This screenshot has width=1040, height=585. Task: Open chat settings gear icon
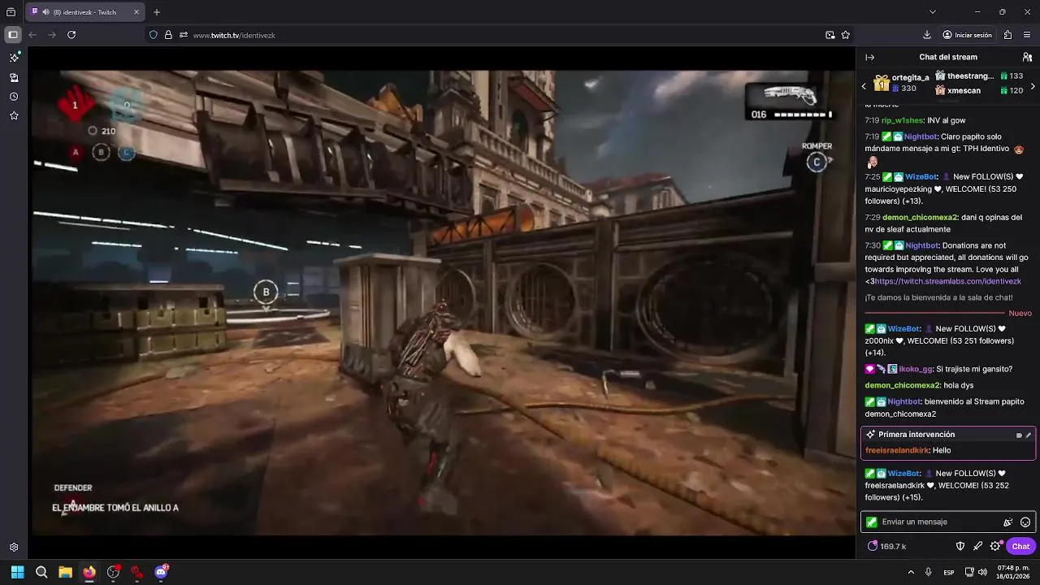click(995, 546)
